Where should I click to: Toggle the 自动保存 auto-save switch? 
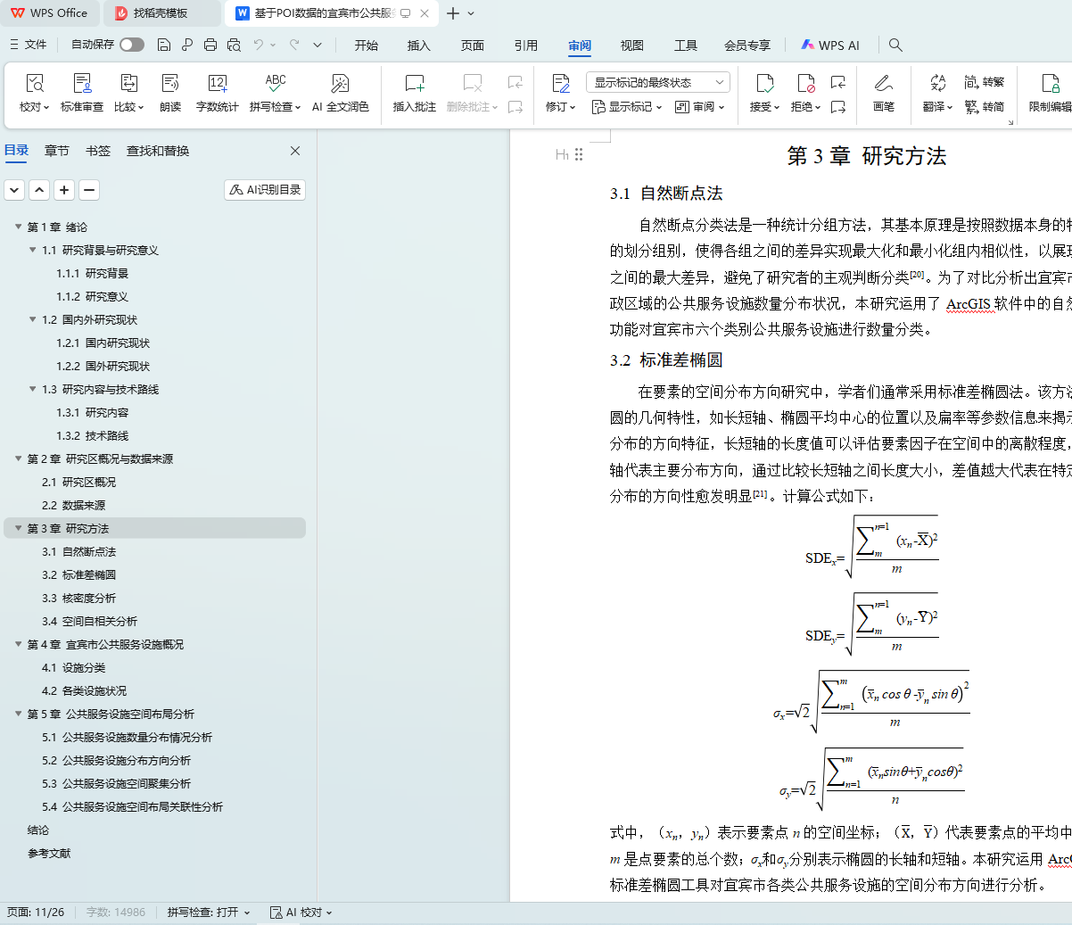click(132, 45)
